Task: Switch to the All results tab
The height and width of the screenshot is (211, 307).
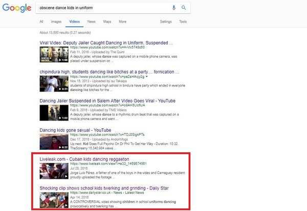Action: coord(41,21)
